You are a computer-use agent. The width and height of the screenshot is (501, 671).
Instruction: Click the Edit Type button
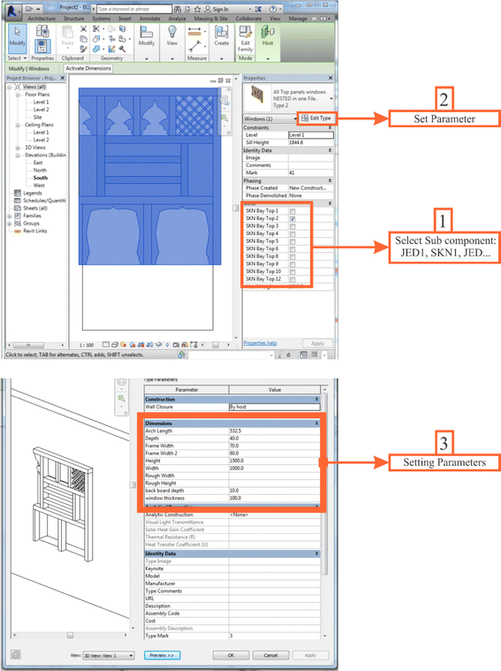[316, 118]
